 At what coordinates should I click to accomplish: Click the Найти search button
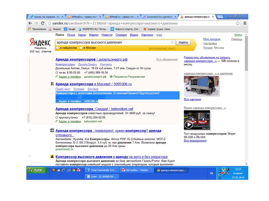pyautogui.click(x=183, y=42)
